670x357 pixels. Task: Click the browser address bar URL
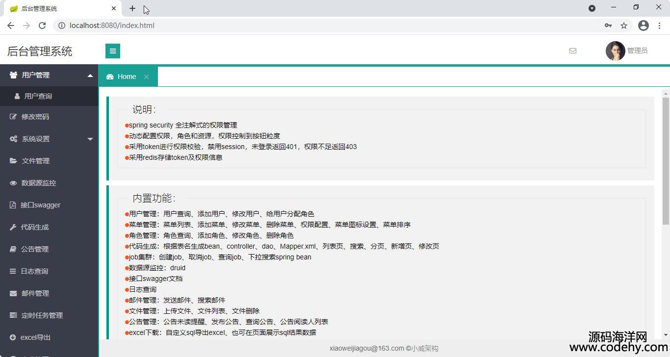112,25
